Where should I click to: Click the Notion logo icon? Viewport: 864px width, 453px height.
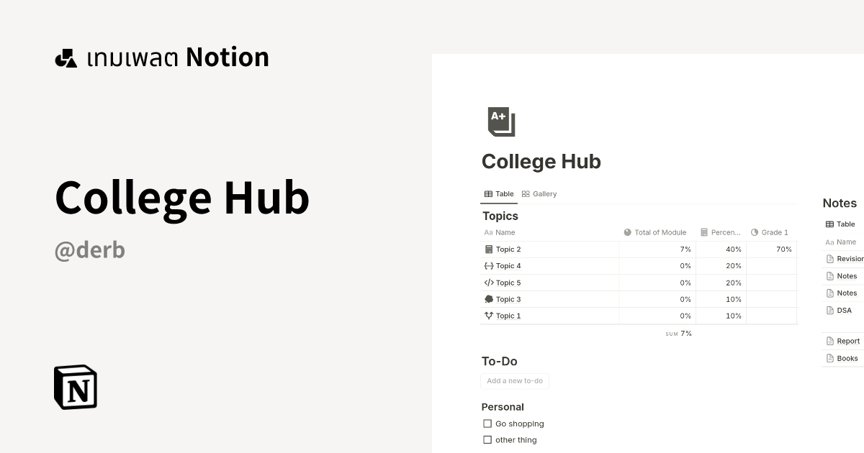point(75,388)
